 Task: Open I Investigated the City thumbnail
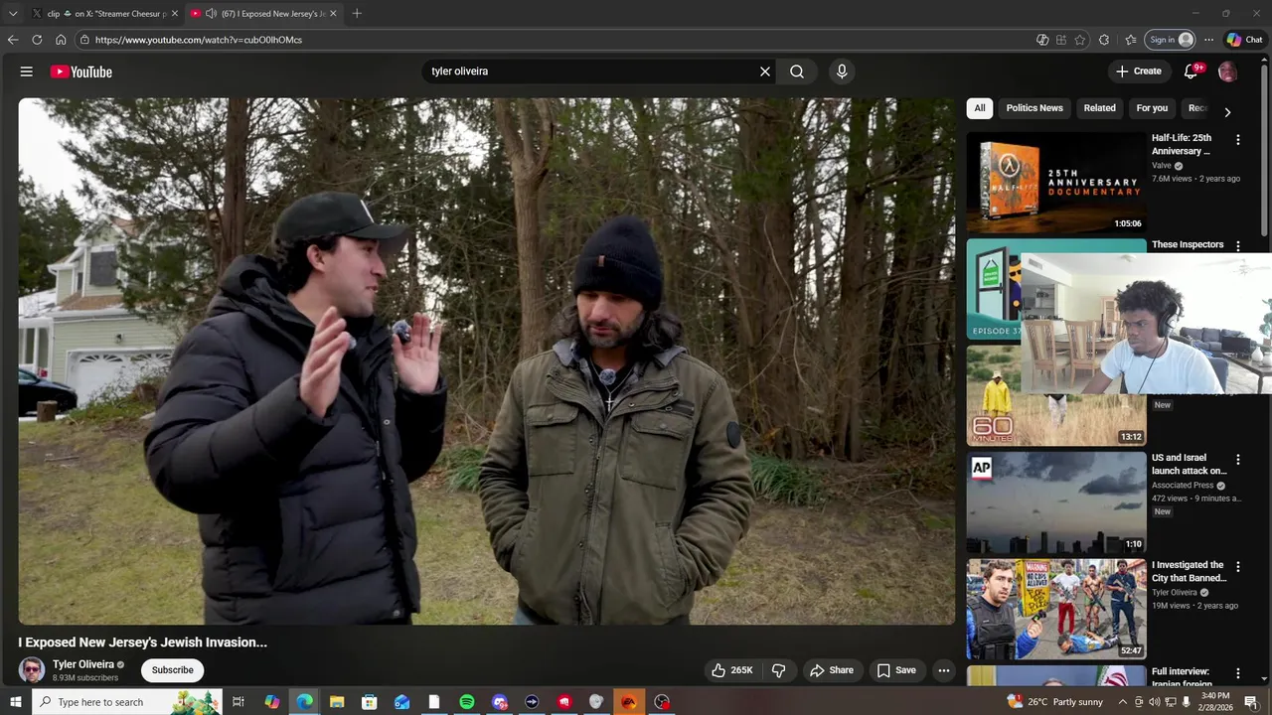1056,610
